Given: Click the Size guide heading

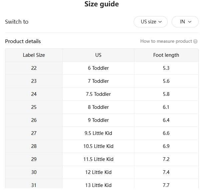Looking at the screenshot, I should (x=102, y=4).
